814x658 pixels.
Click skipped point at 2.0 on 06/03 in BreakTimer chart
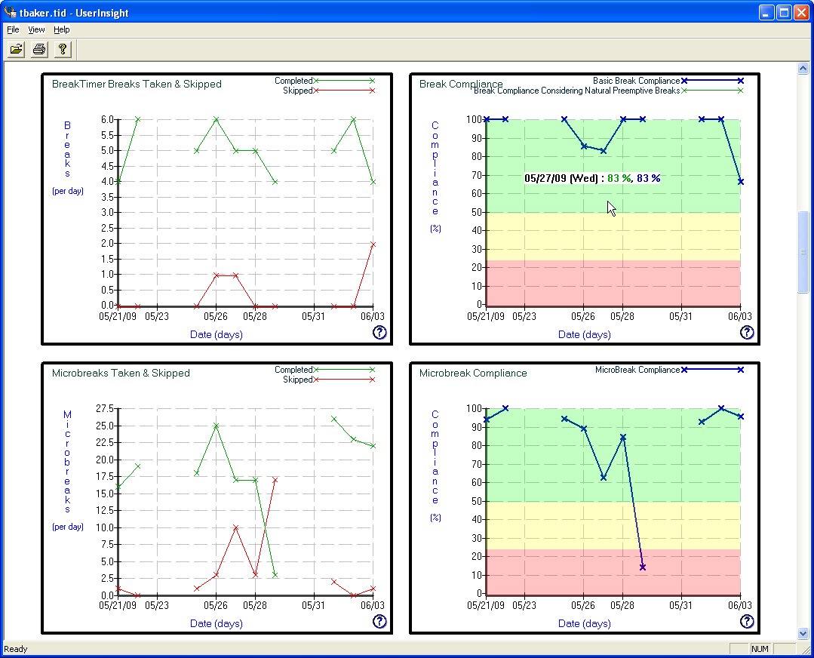coord(373,244)
